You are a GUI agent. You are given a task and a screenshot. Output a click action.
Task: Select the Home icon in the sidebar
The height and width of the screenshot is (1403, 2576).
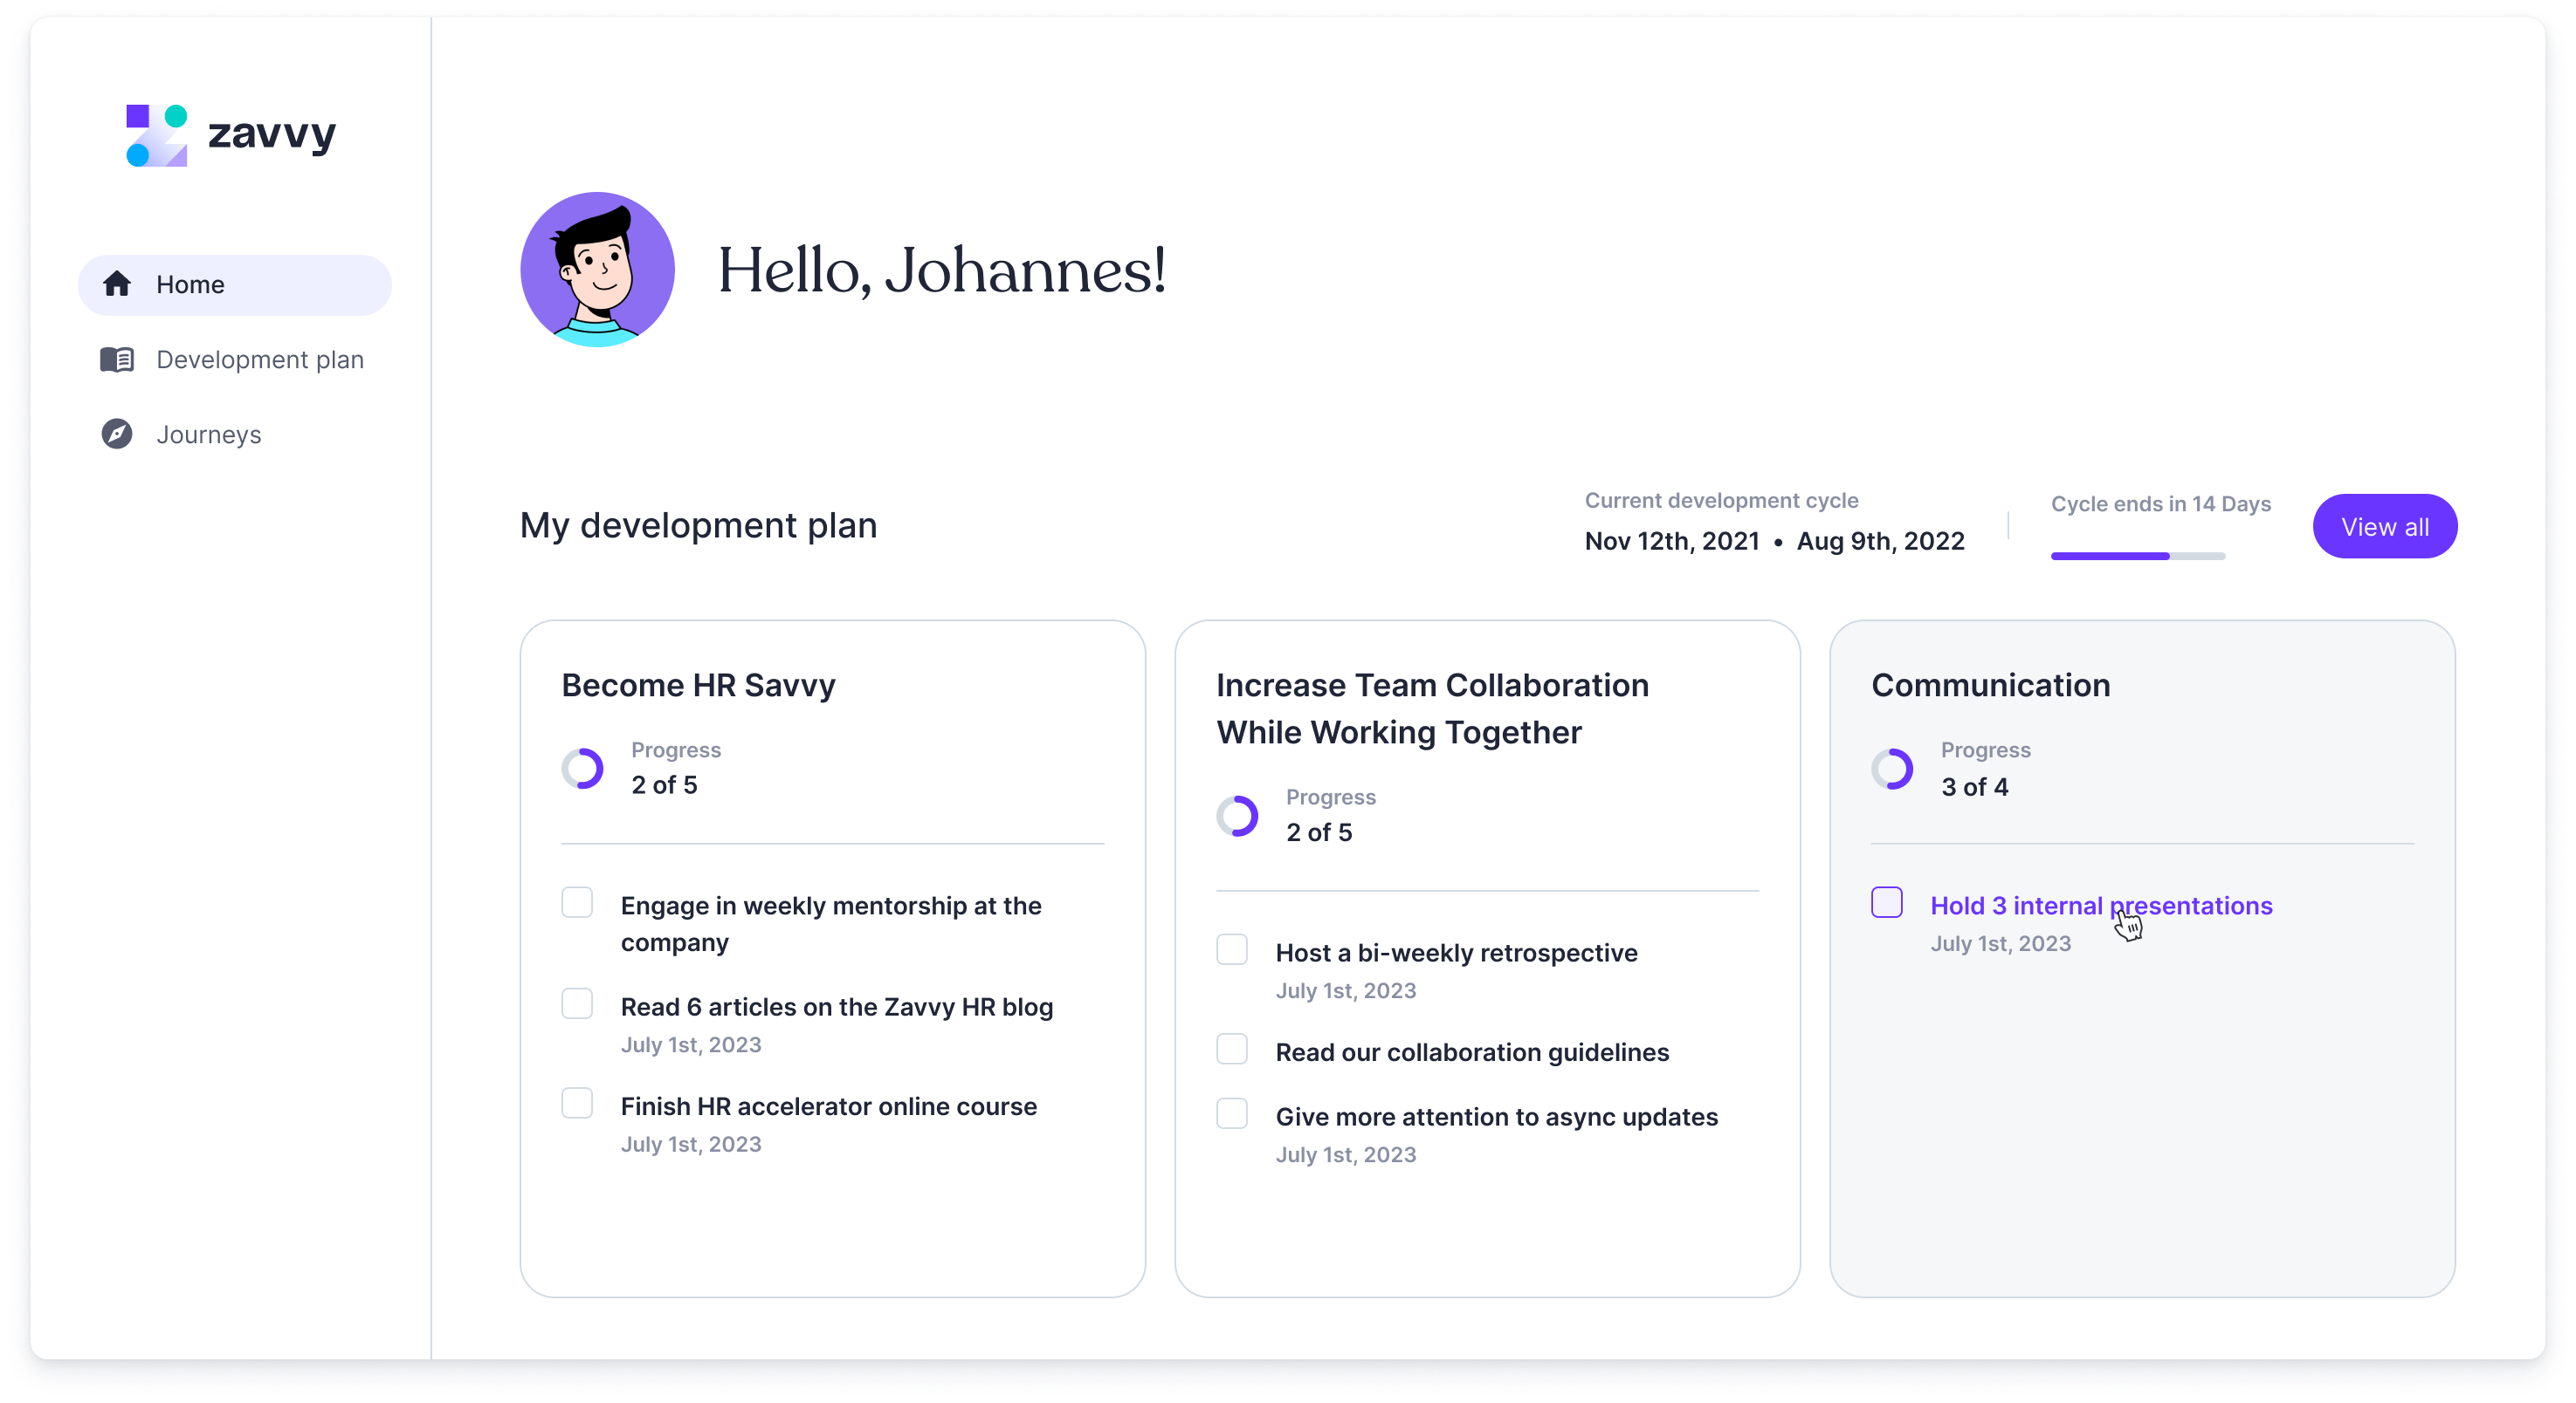115,284
